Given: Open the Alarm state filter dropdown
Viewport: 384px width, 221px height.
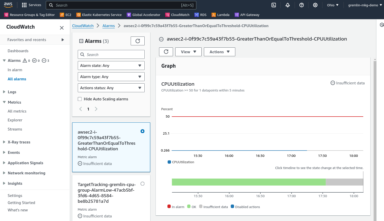Looking at the screenshot, I should tap(111, 65).
